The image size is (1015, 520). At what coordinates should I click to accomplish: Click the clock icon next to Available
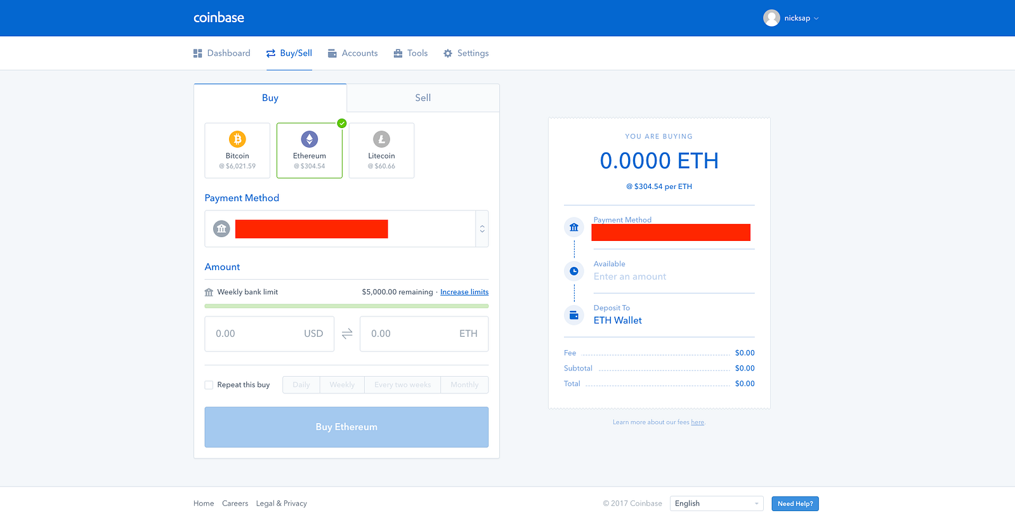(574, 271)
